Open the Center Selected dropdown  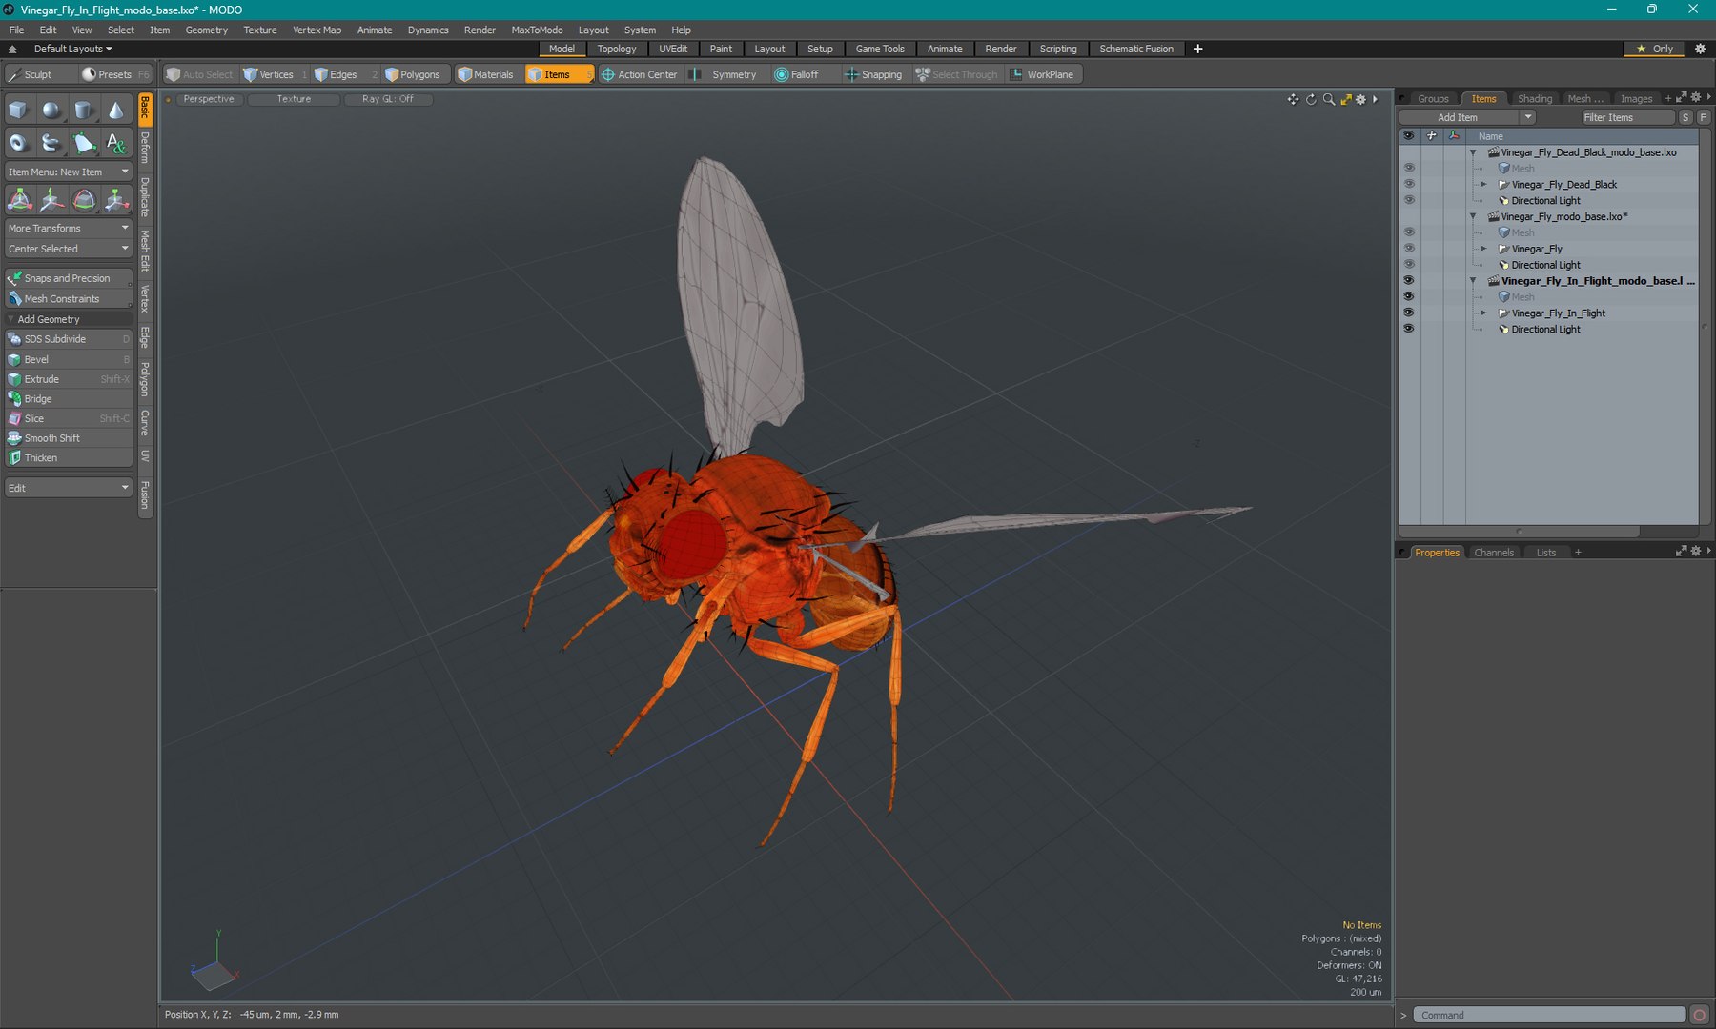click(69, 249)
